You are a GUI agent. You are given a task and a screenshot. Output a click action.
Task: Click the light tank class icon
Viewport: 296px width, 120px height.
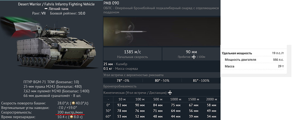[x=46, y=9]
